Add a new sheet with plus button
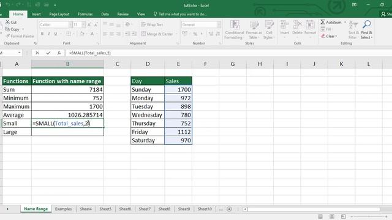The image size is (392, 220). [x=229, y=209]
